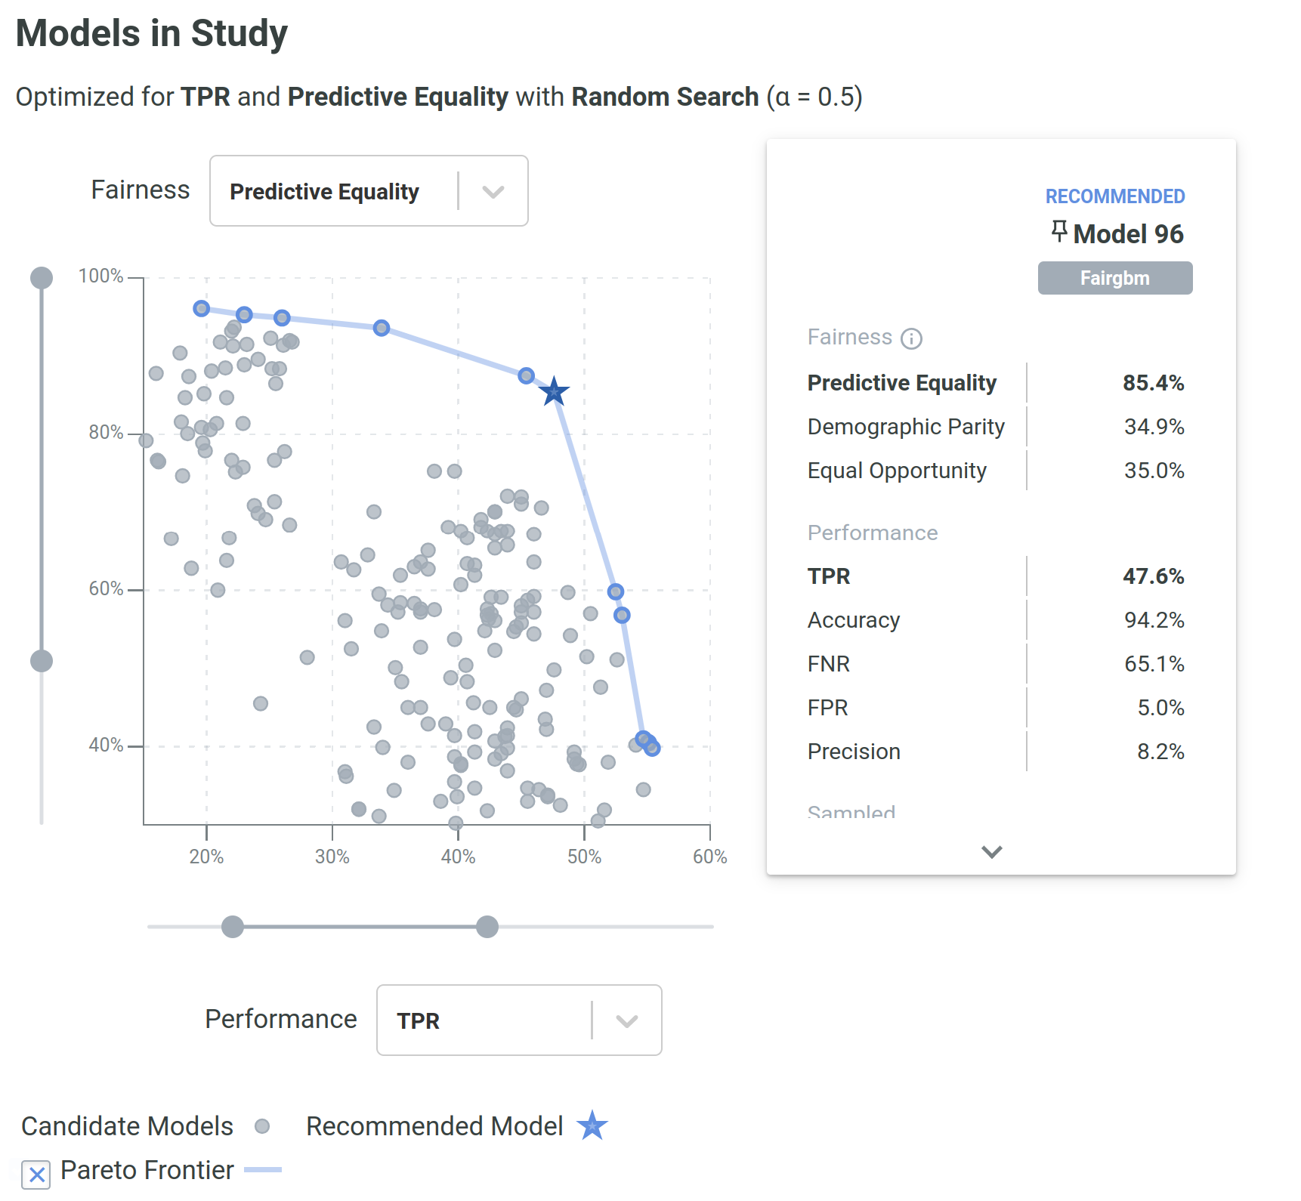Click lower handle of vertical fairness slider

pyautogui.click(x=42, y=661)
